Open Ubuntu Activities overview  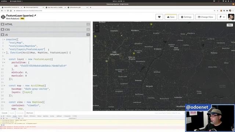click(x=4, y=1)
